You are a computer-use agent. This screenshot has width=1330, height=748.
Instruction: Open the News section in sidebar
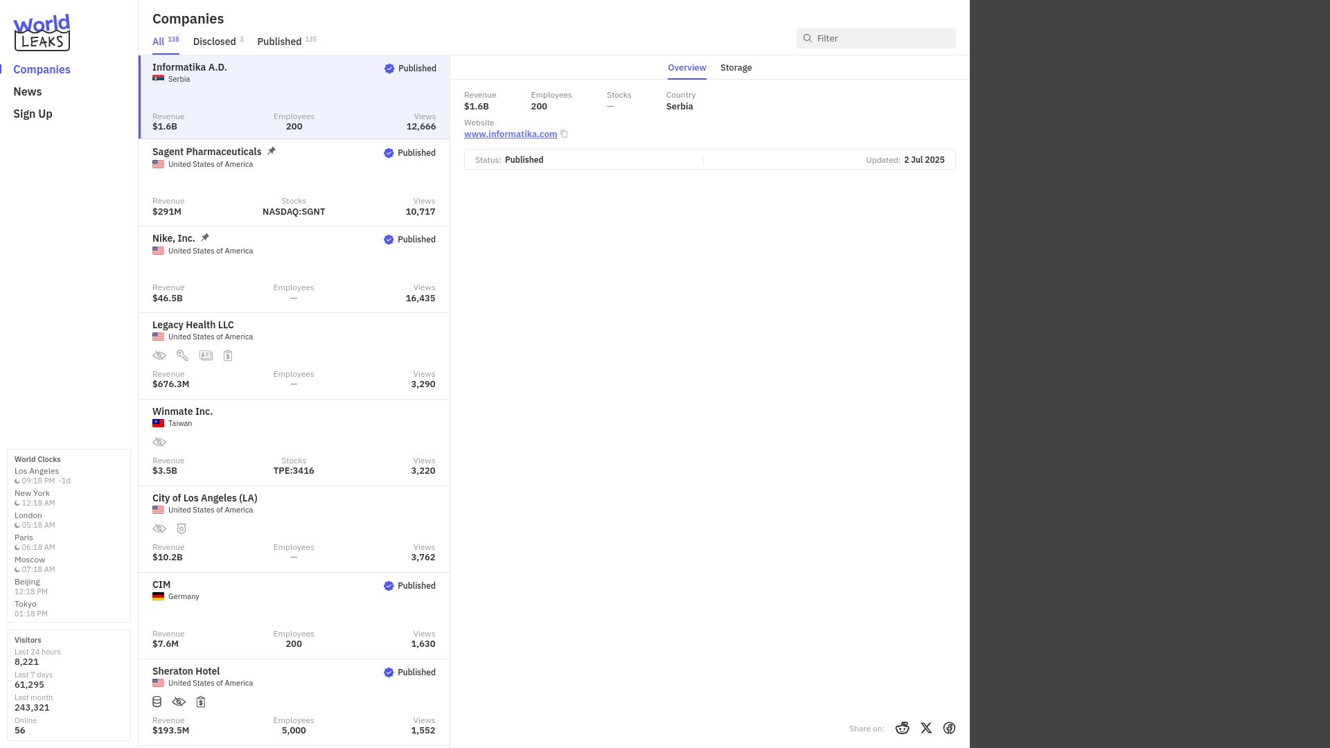[28, 91]
